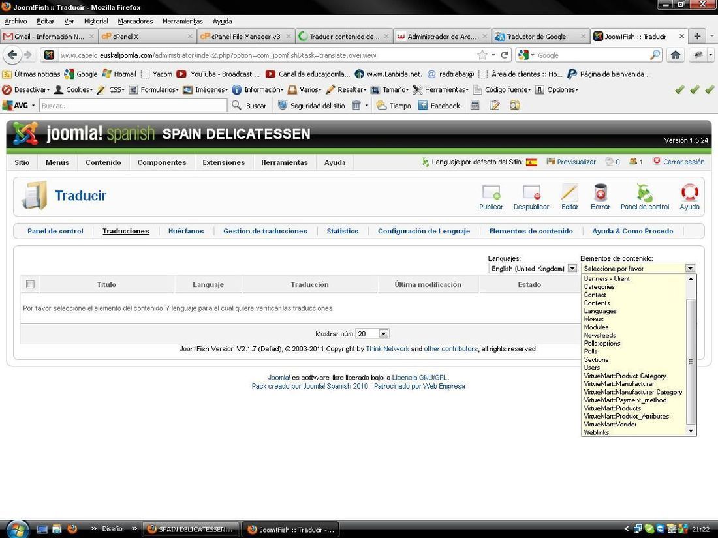718x538 pixels.
Task: Open the Cookies developer toolbar menu
Action: 73,90
